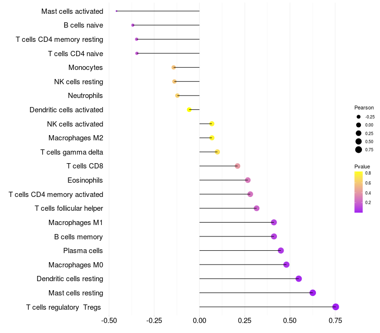Click the 0.75 Pearson legend circle
The width and height of the screenshot is (380, 333).
[359, 150]
